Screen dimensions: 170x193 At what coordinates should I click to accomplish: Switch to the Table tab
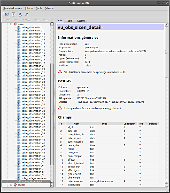(x=69, y=21)
